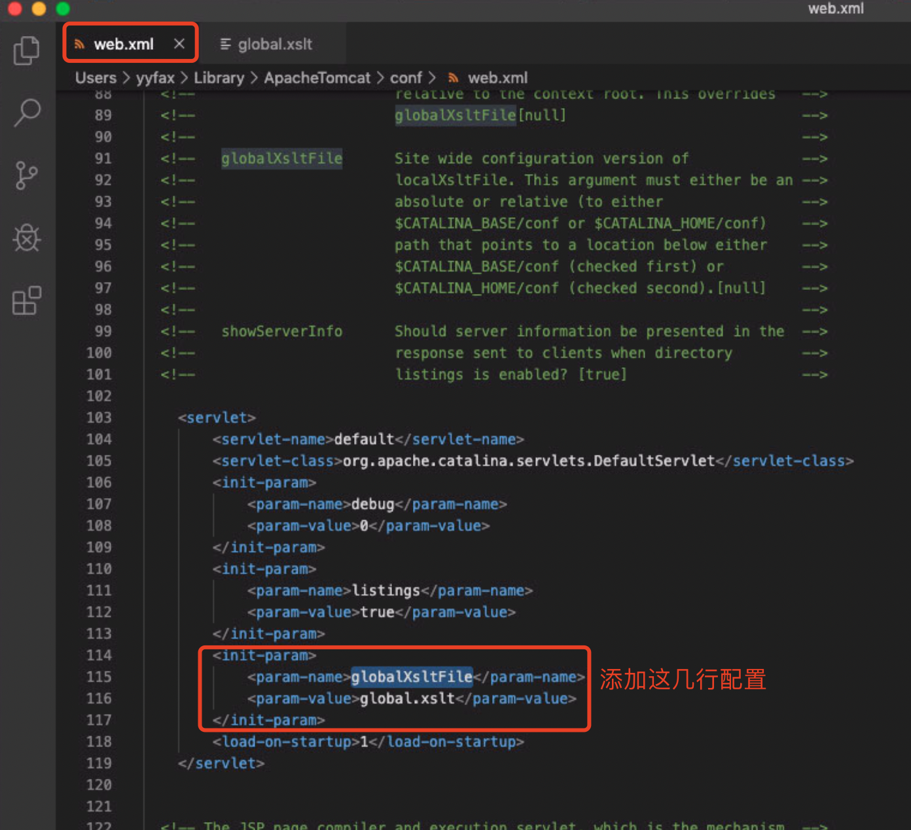911x830 pixels.
Task: Click showServerInfo comment on line 99
Action: click(281, 331)
